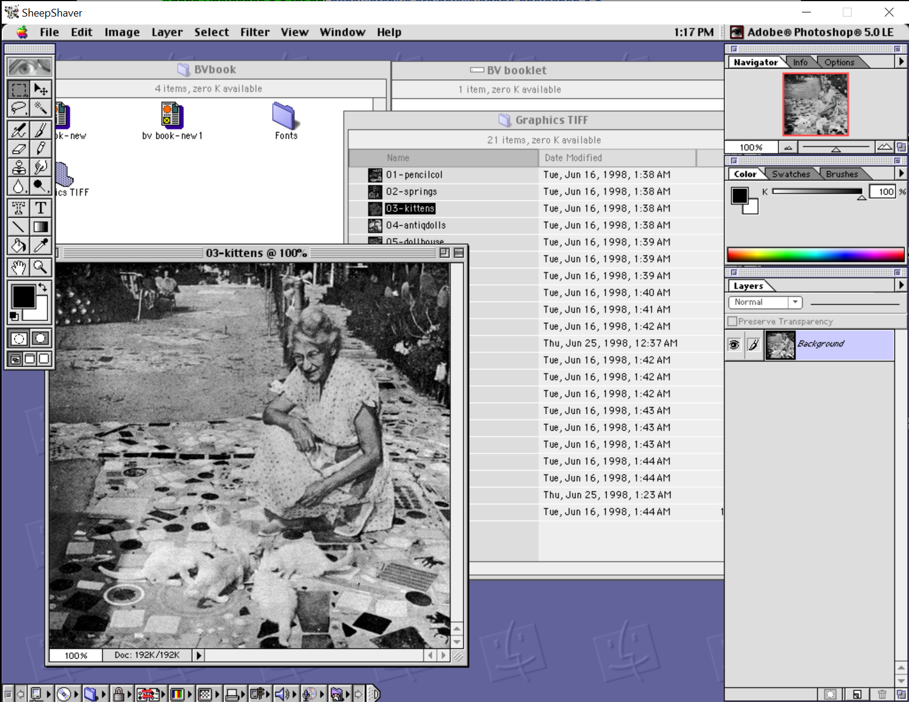Screen dimensions: 909x702
Task: Select the Airbrush tool
Action: pos(19,130)
